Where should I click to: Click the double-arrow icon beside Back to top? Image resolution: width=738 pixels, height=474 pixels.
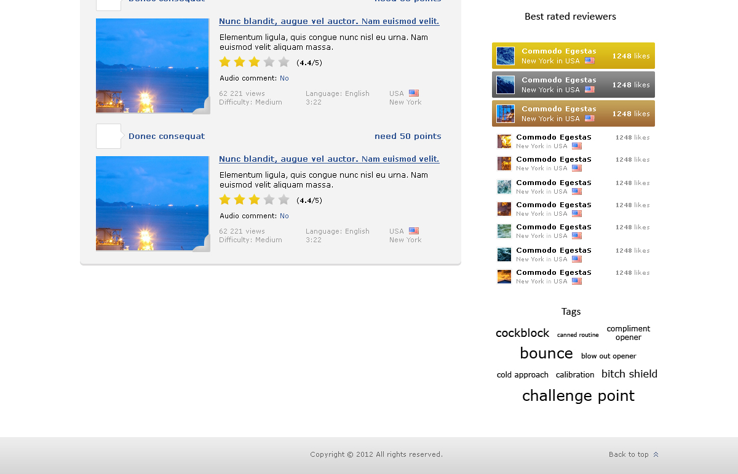point(656,455)
